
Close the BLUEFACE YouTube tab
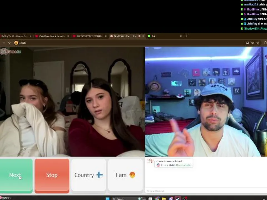coord(106,36)
